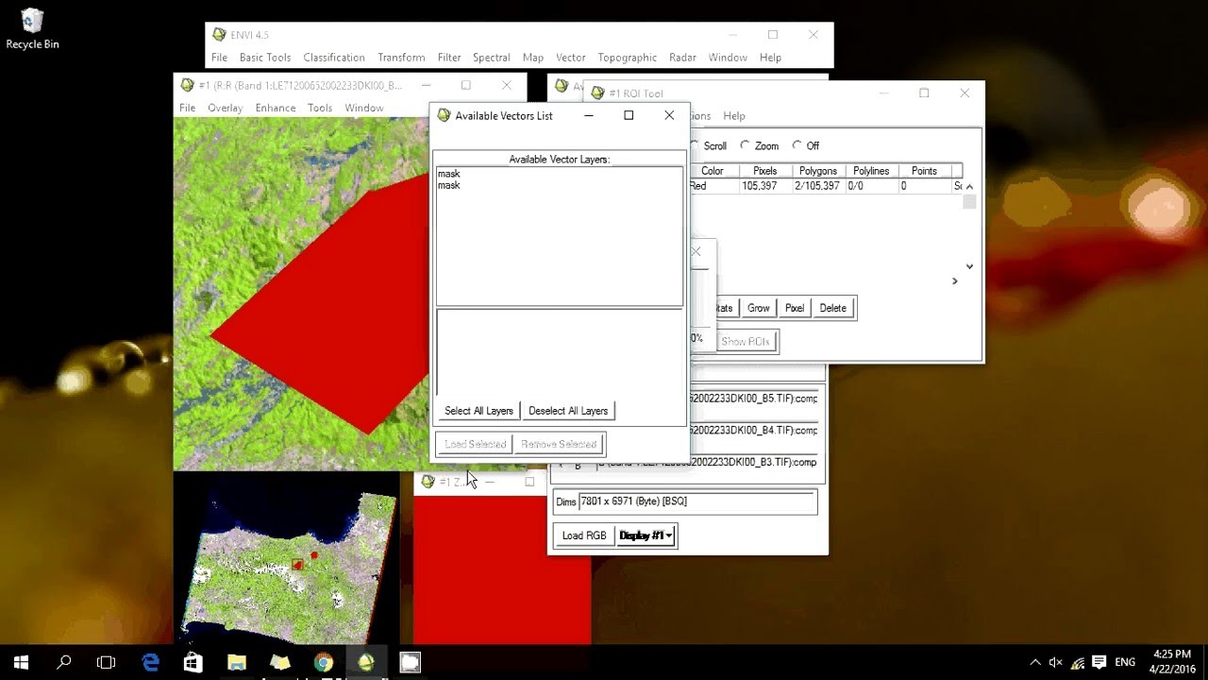Open Enhance menu in display window
Viewport: 1208px width, 680px height.
[x=276, y=108]
